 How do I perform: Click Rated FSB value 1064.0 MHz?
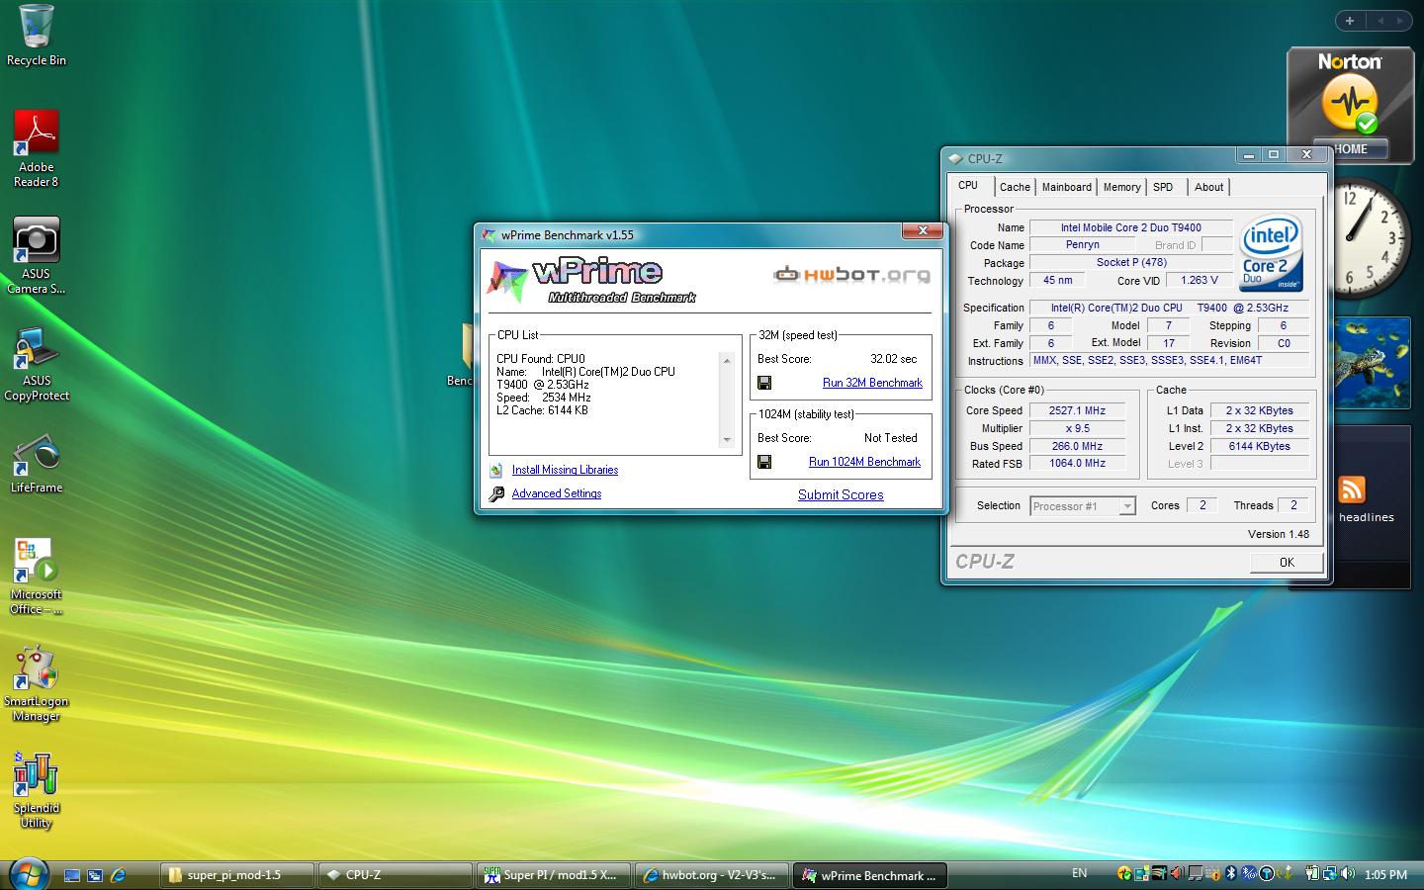1077,463
